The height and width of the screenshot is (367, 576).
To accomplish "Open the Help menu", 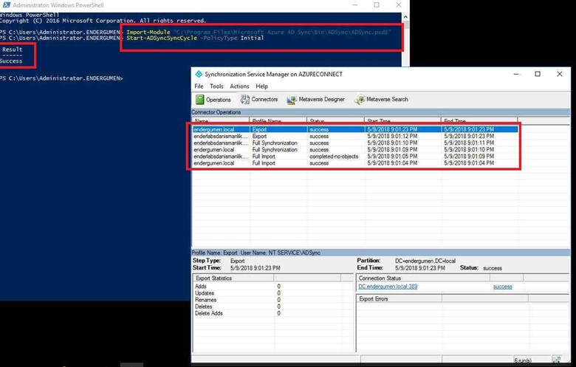I will coord(261,86).
